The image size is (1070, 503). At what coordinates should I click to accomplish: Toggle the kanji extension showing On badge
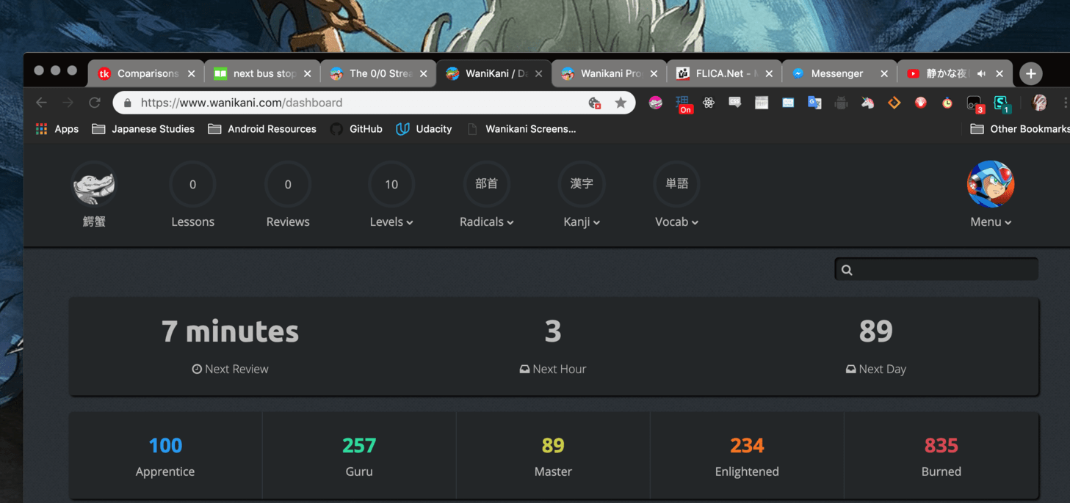[x=684, y=103]
